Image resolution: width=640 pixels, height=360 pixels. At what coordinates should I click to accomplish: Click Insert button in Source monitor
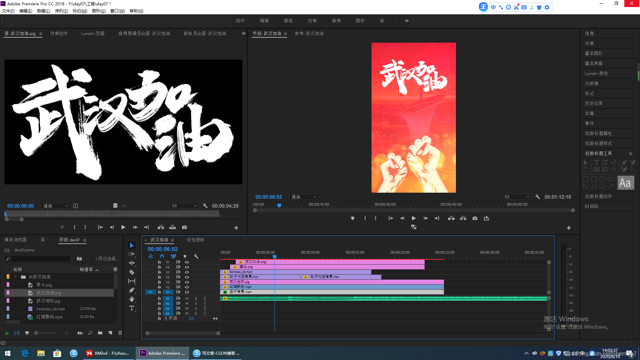[x=161, y=227]
